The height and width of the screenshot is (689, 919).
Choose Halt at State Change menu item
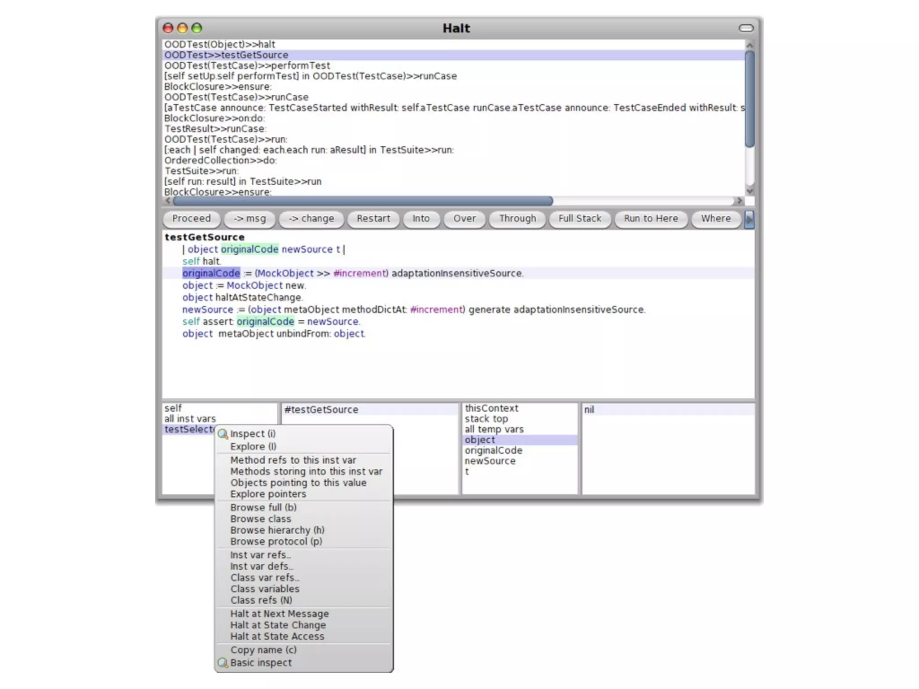point(278,625)
